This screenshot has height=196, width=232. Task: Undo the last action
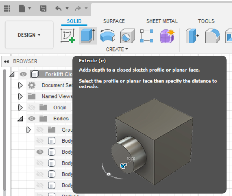pyautogui.click(x=58, y=9)
